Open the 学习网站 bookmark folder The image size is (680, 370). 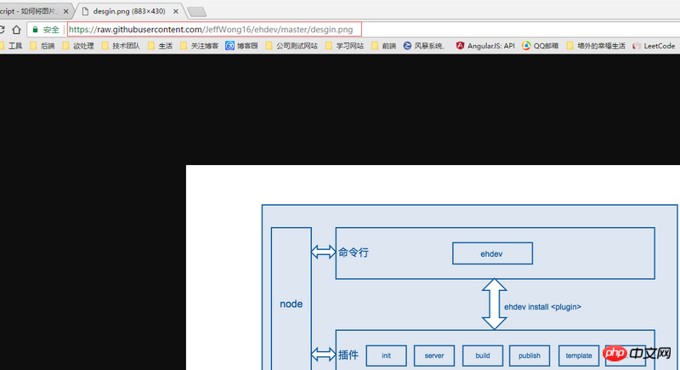tap(345, 46)
